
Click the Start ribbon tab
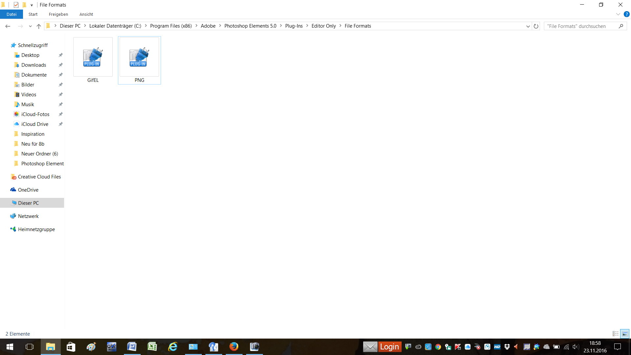tap(33, 14)
